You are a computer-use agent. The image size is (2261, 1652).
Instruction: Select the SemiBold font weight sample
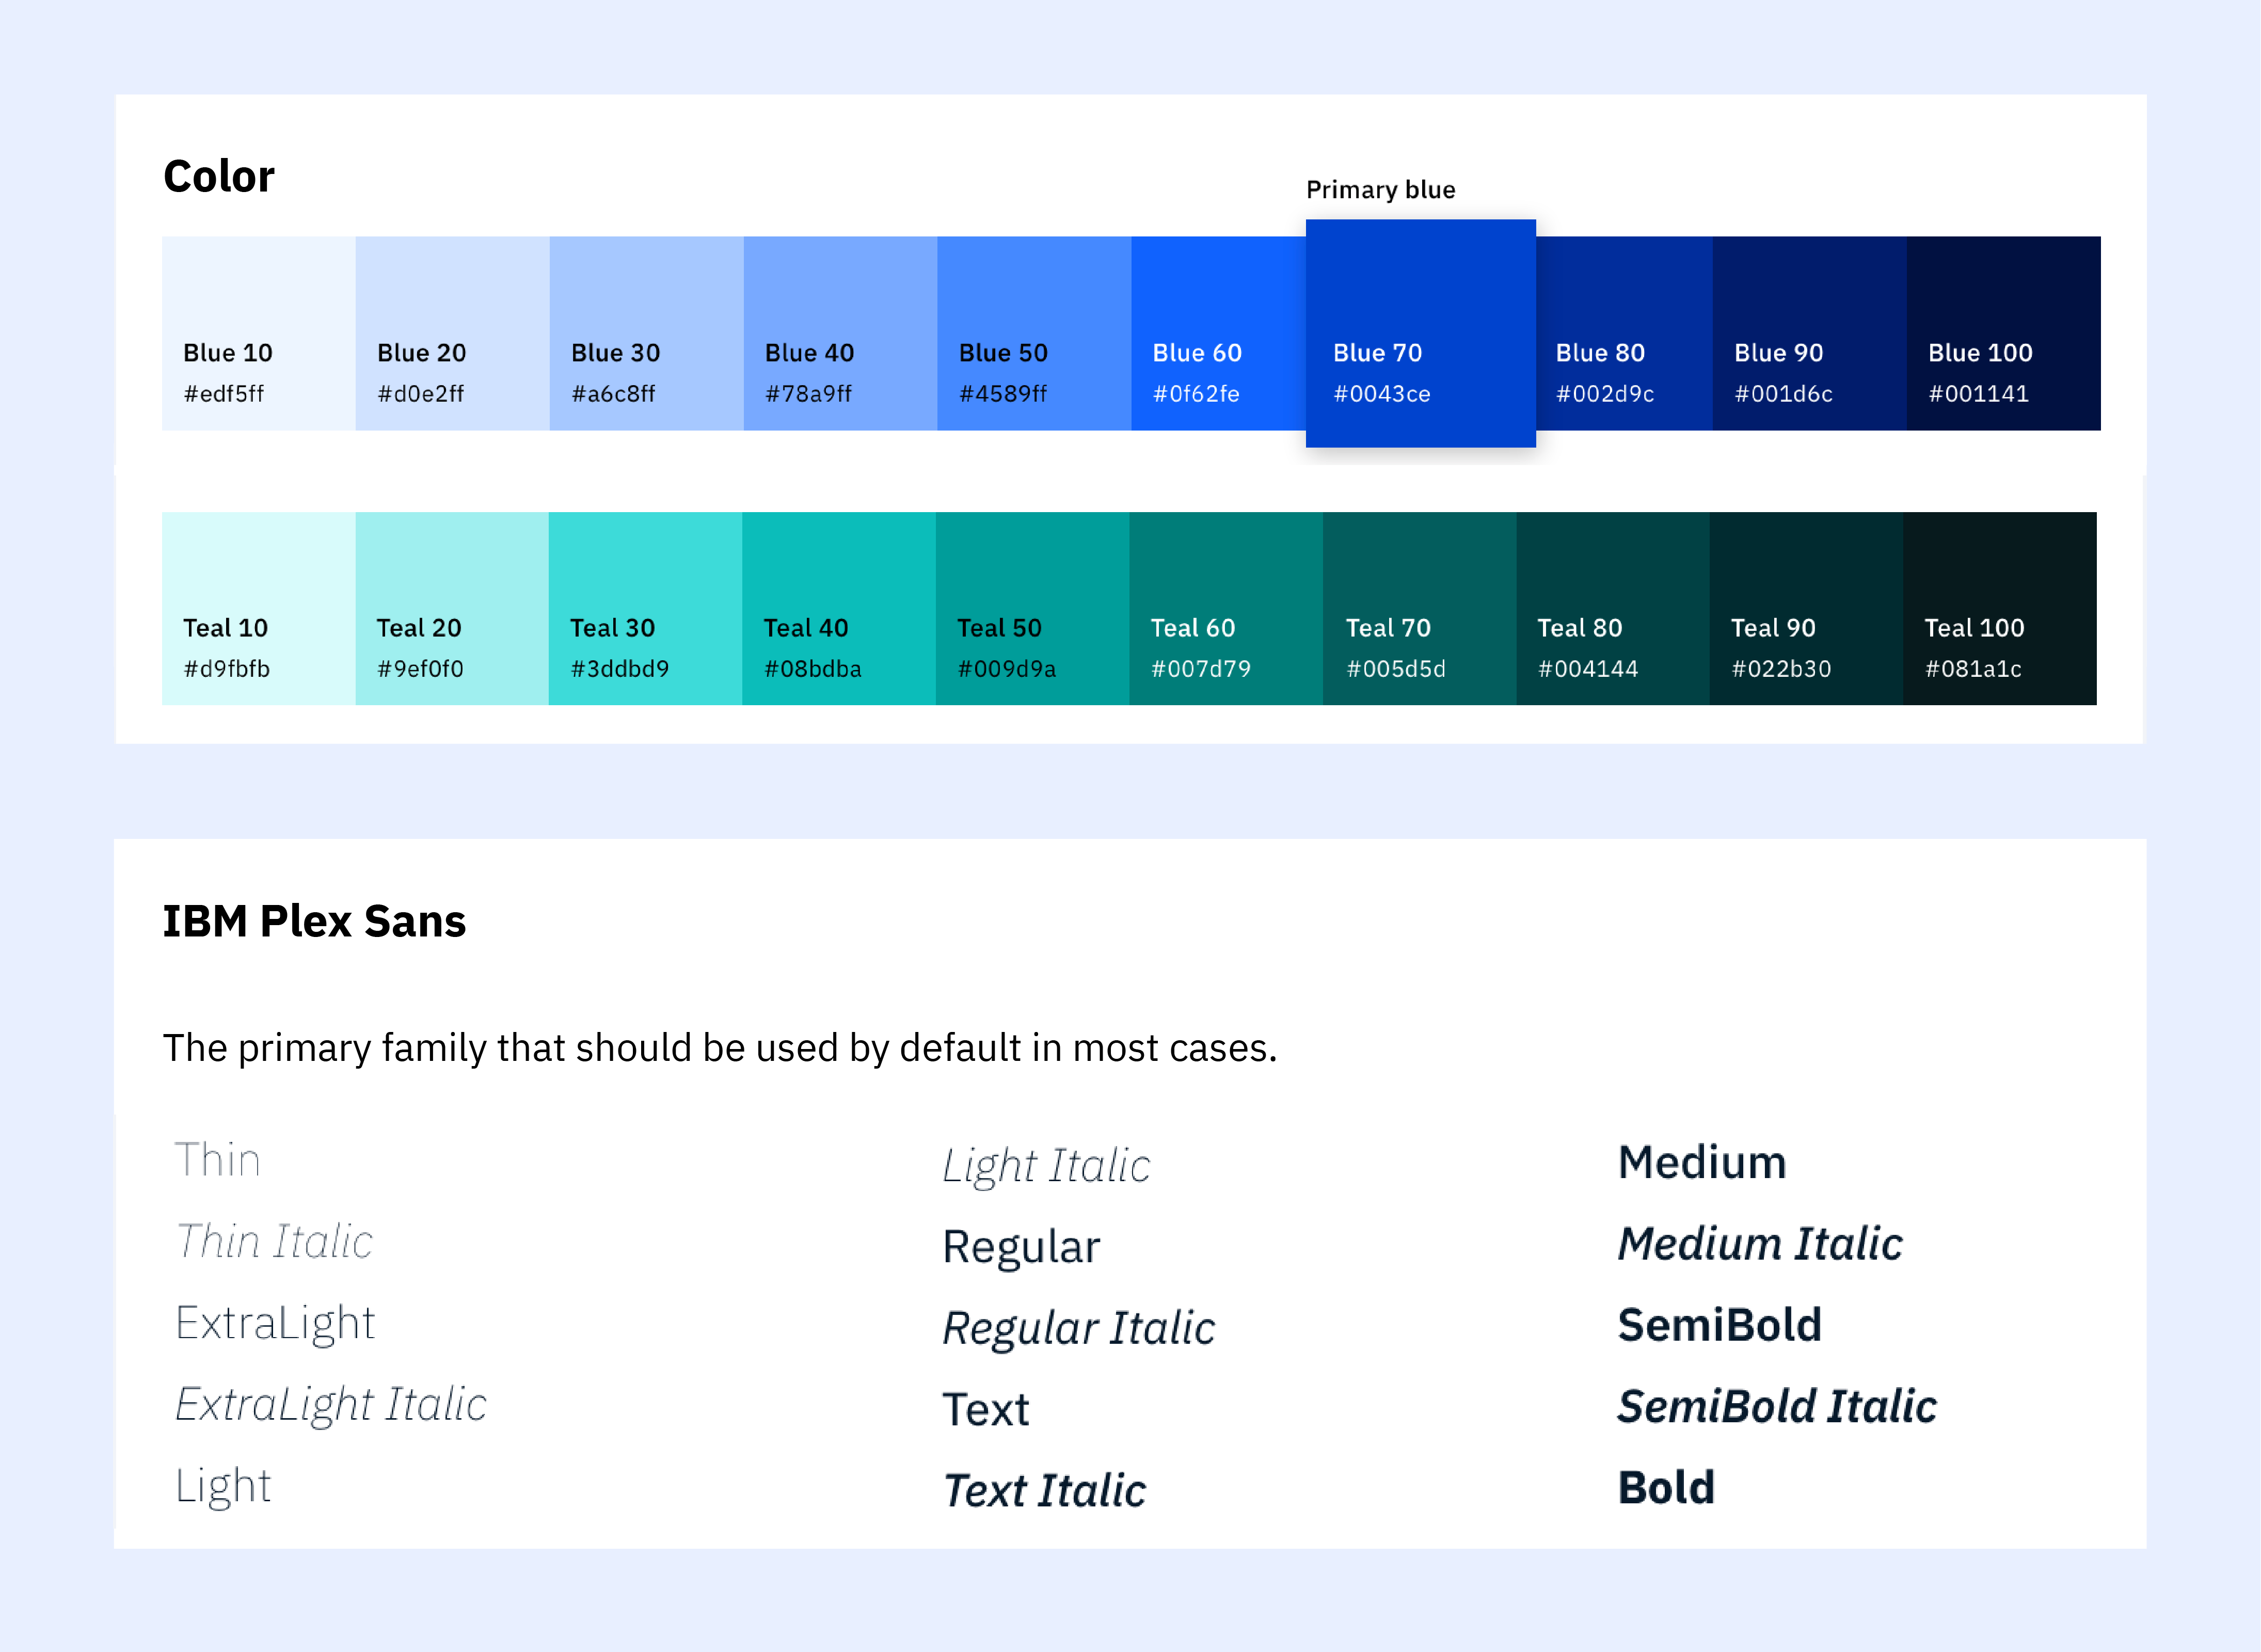pos(1720,1325)
